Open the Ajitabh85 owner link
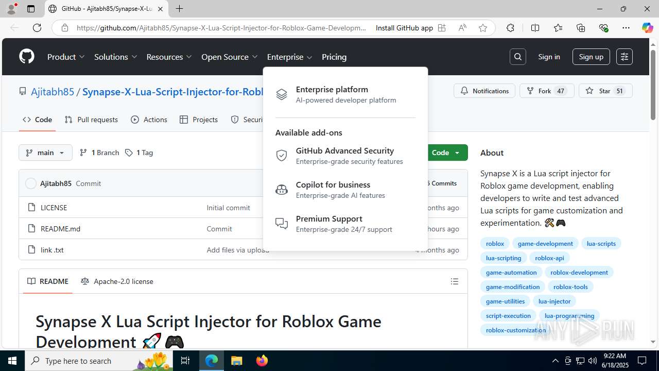Image resolution: width=659 pixels, height=371 pixels. coord(53,92)
